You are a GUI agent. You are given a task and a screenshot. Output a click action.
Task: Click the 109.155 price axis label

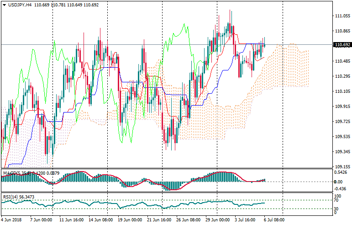pos(342,166)
